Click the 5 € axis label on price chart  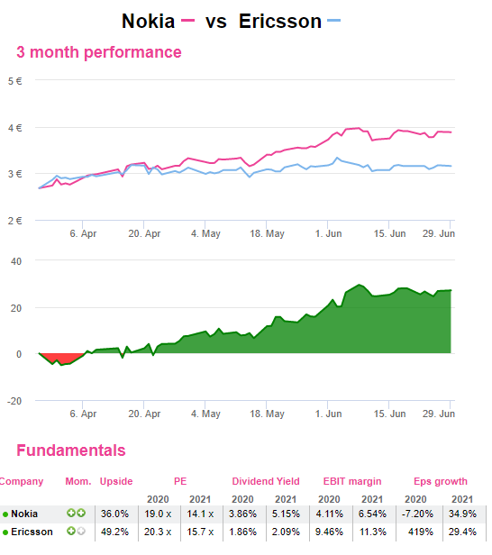point(14,81)
